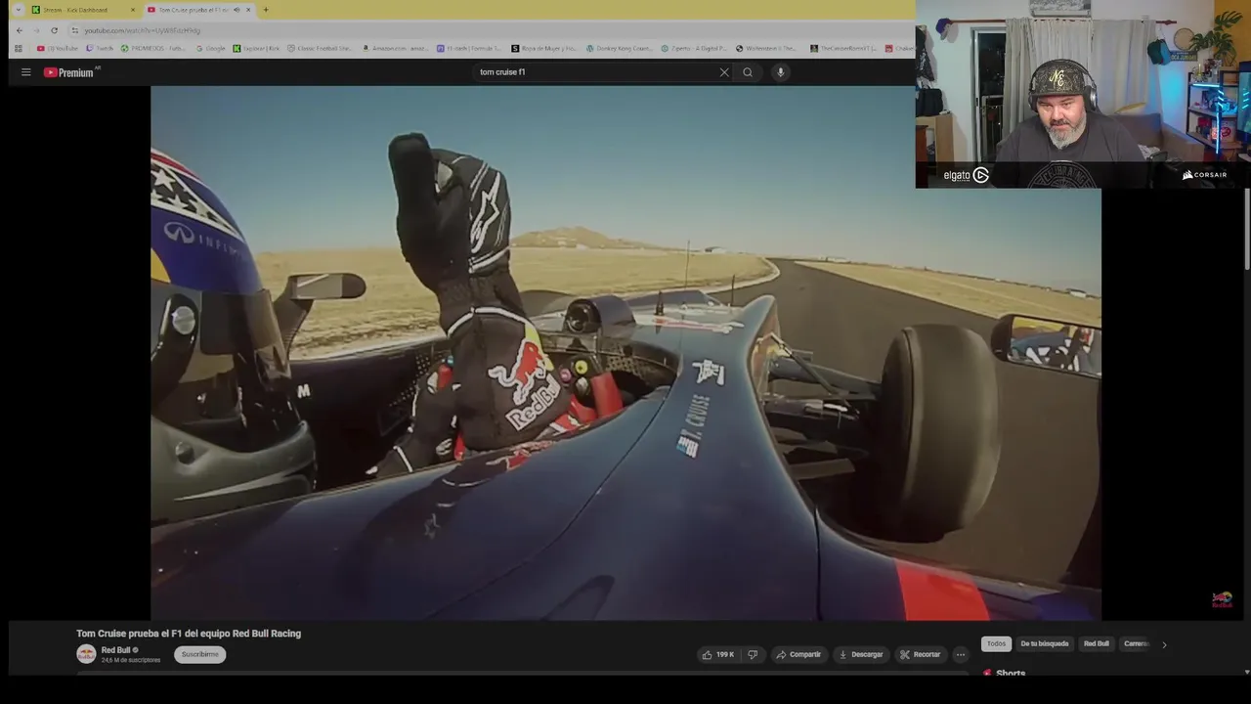View site information icon in address bar
This screenshot has width=1251, height=704.
(75, 30)
